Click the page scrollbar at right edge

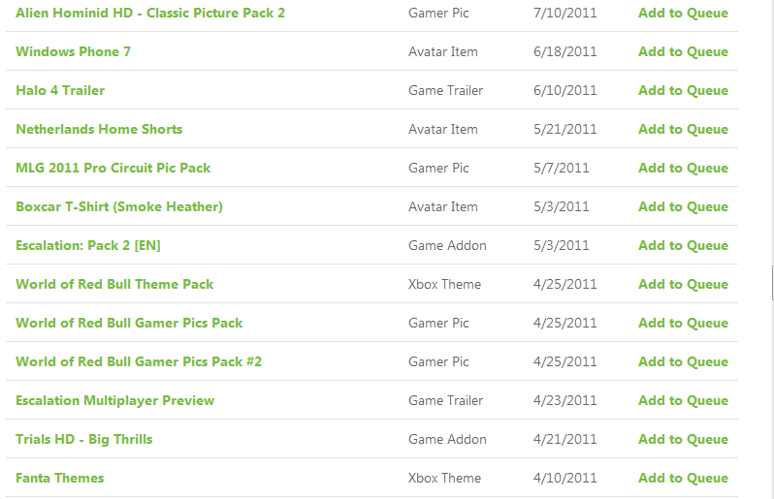[x=772, y=283]
